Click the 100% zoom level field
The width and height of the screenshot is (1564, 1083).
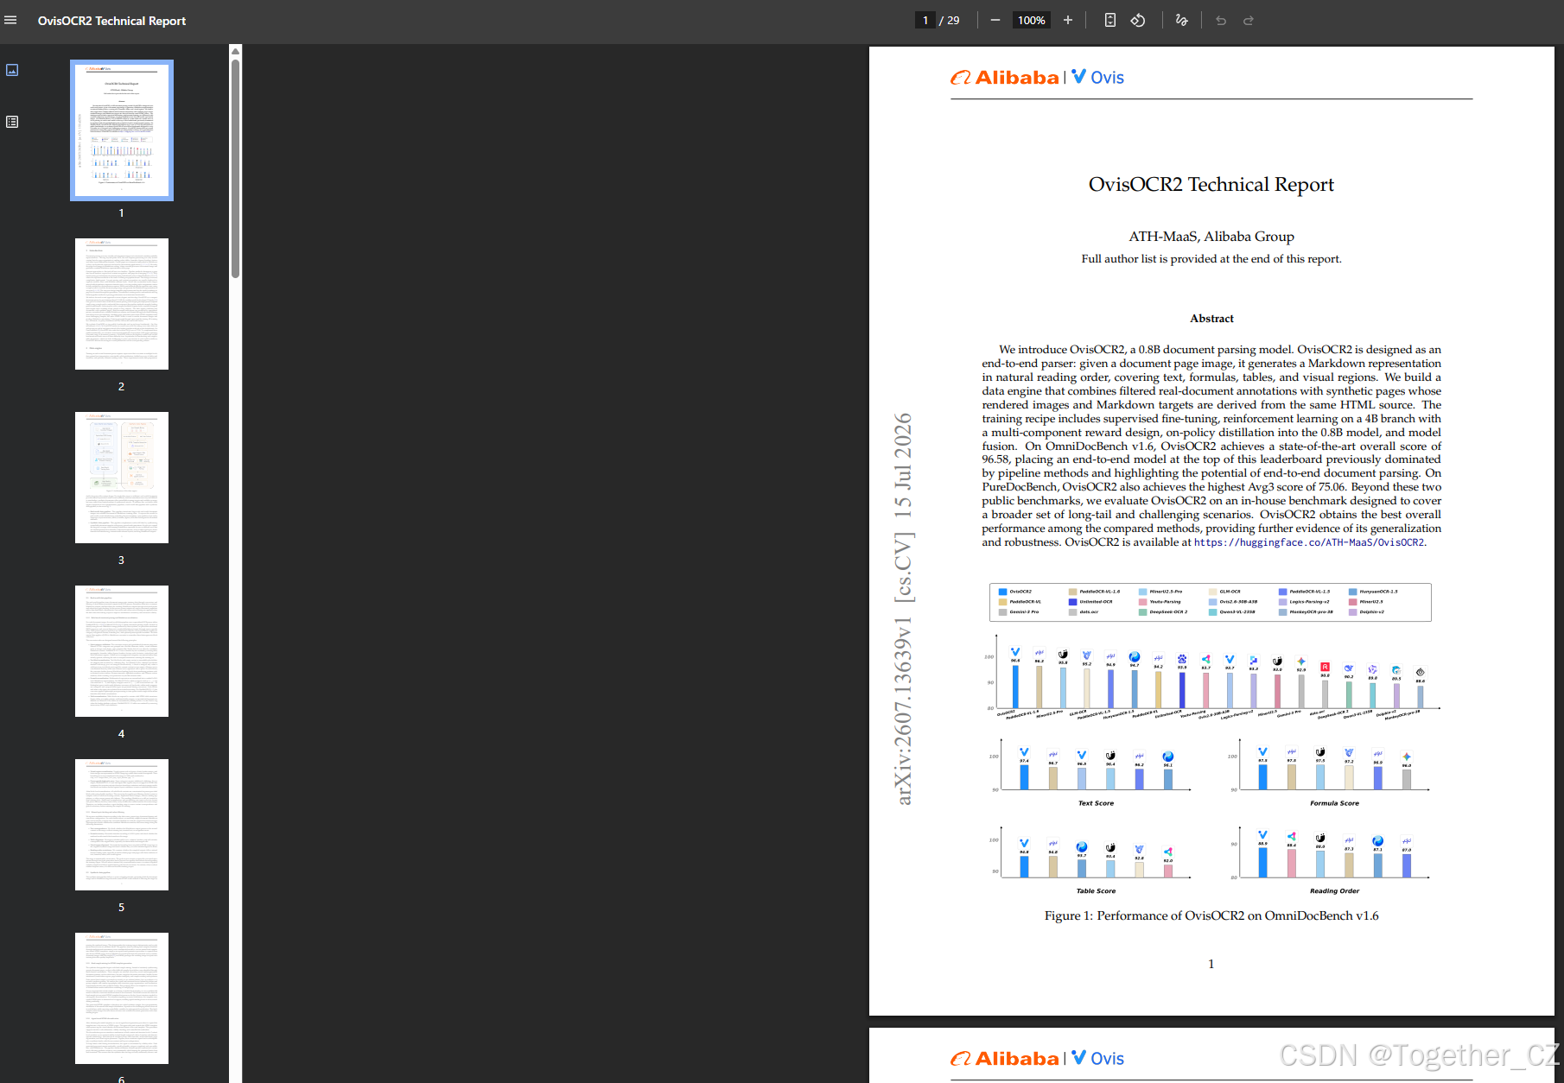coord(1032,20)
